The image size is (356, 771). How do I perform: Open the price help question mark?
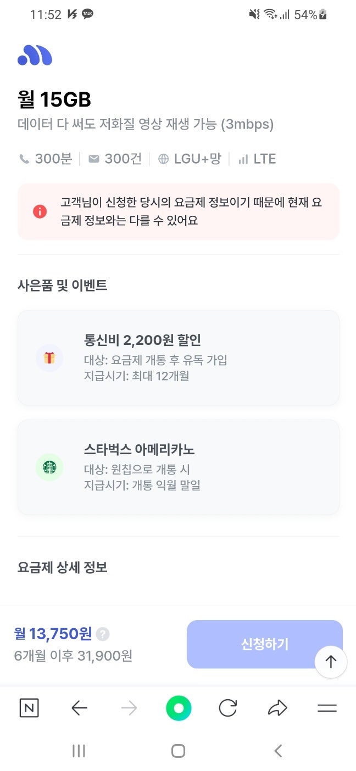103,634
